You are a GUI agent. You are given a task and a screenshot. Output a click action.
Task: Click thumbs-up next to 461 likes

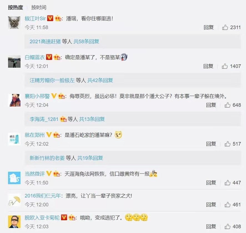[x=227, y=205]
